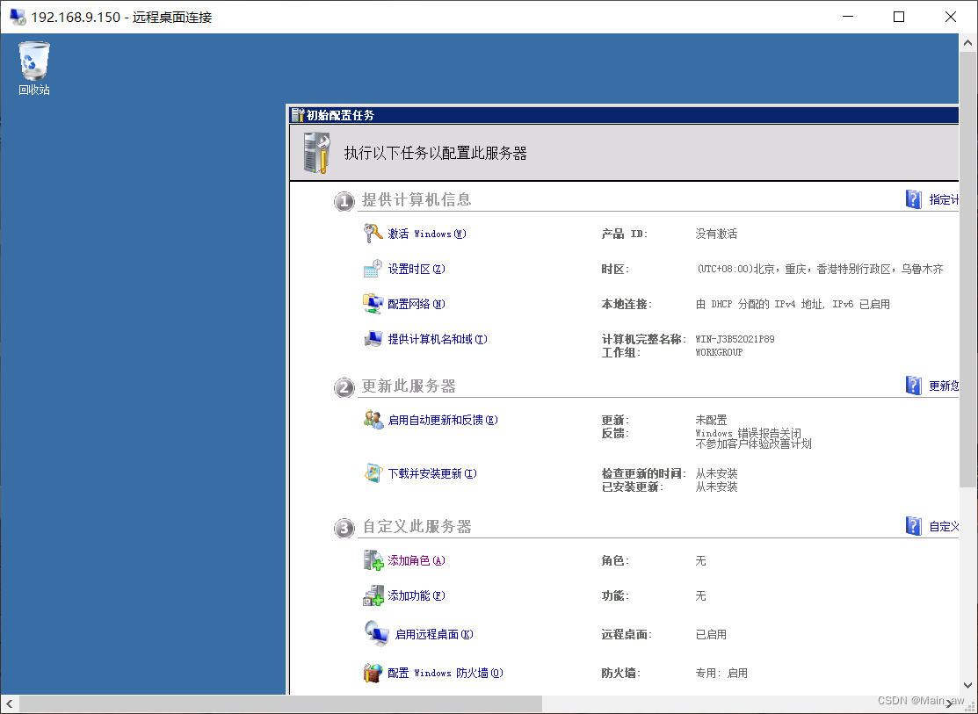Select the 不参加客户体验改善计划 text
978x714 pixels.
pos(753,444)
